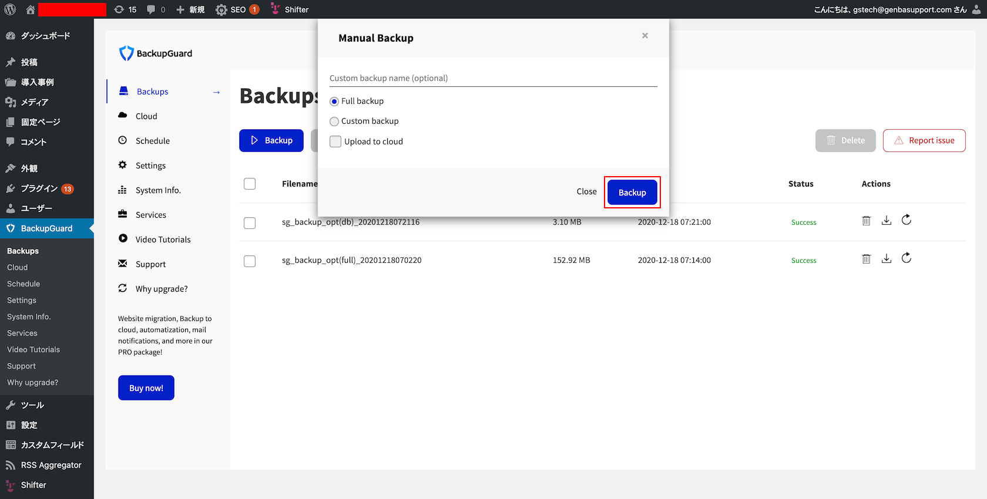Click the blue Backup button in dialog
The height and width of the screenshot is (499, 987).
point(632,193)
